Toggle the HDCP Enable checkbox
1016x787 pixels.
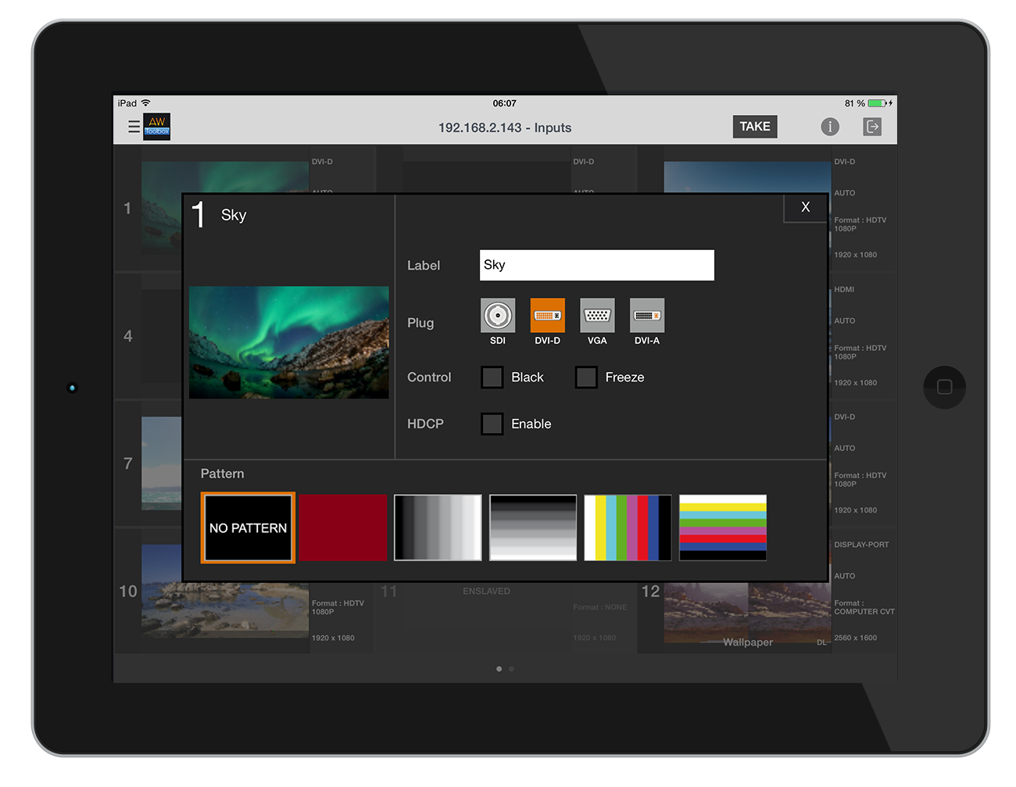(492, 424)
